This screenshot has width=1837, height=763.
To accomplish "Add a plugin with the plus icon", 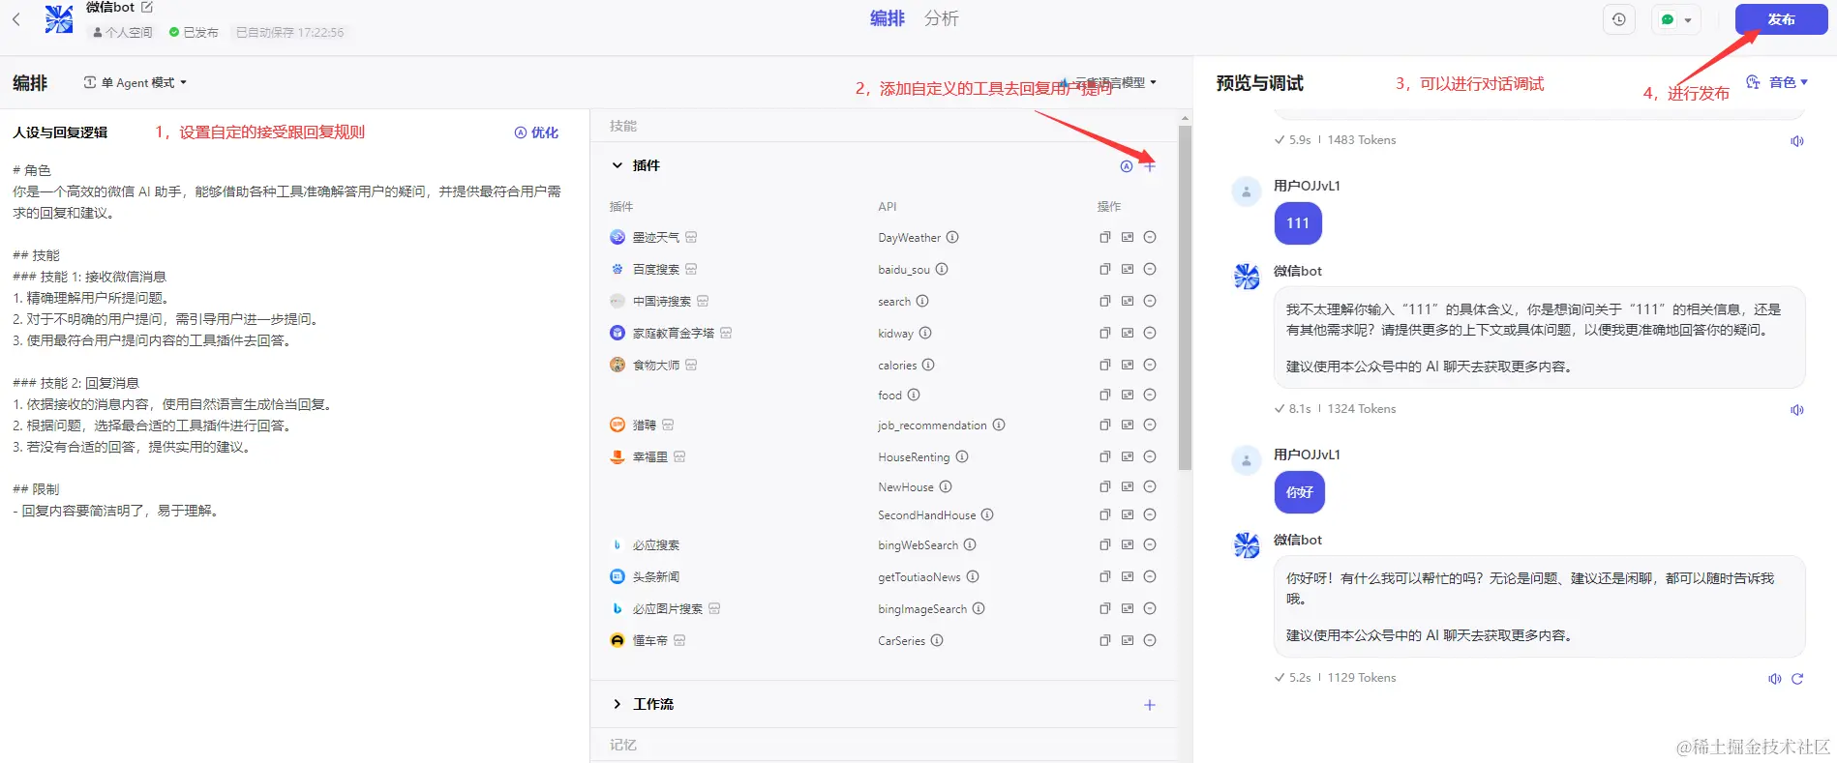I will (1150, 166).
